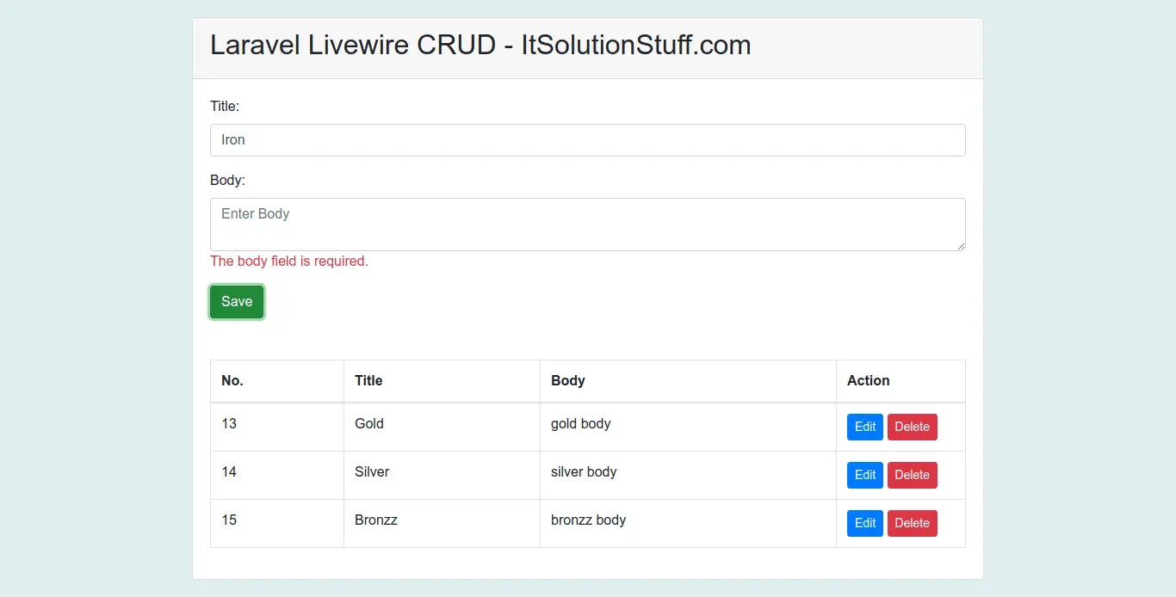The height and width of the screenshot is (597, 1176).
Task: Focus the Enter Body textarea
Action: tap(587, 224)
